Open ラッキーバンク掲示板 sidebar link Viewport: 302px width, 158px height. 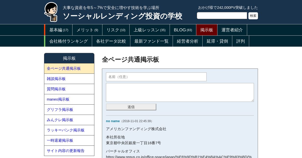[x=69, y=130]
